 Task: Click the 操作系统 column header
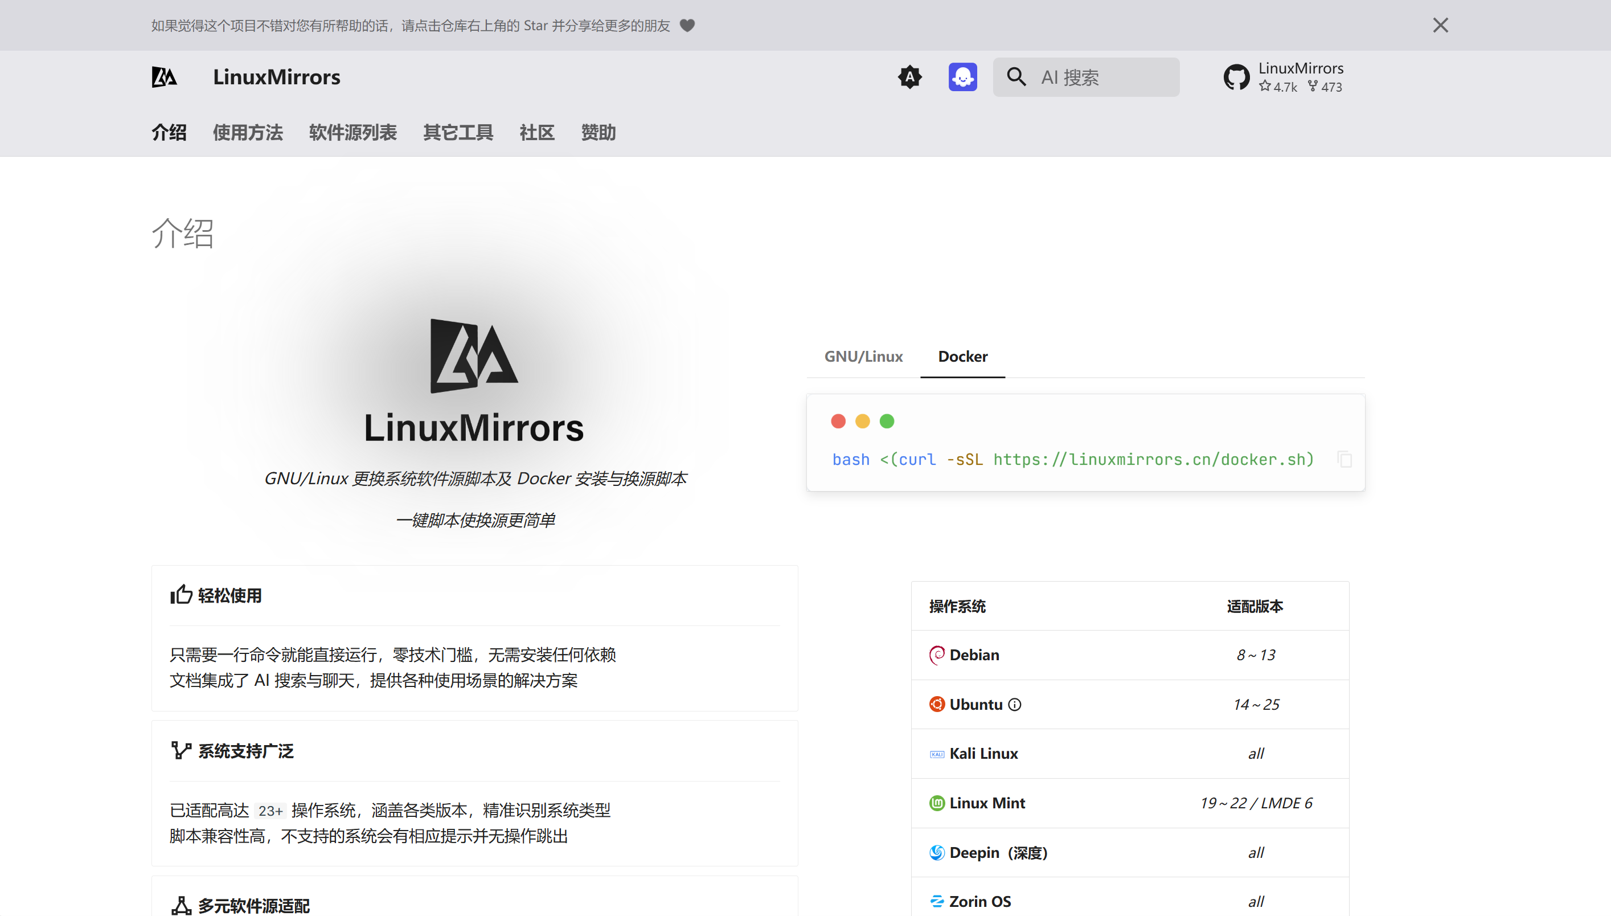pyautogui.click(x=957, y=606)
